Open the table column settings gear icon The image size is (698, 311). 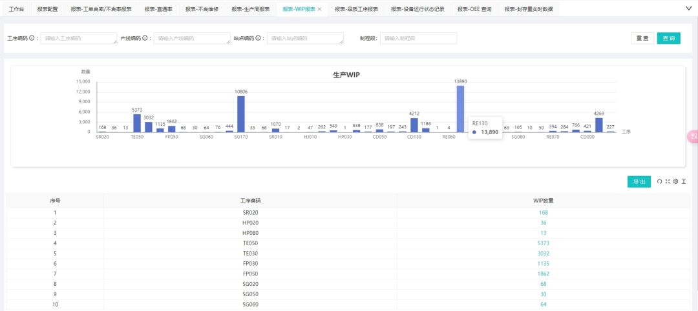click(x=675, y=181)
